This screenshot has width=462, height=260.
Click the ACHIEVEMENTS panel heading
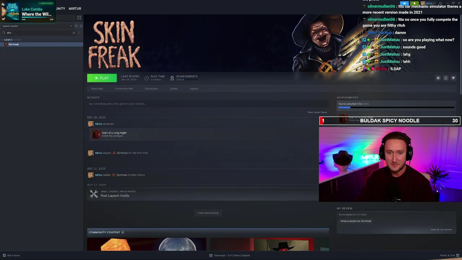(x=347, y=97)
